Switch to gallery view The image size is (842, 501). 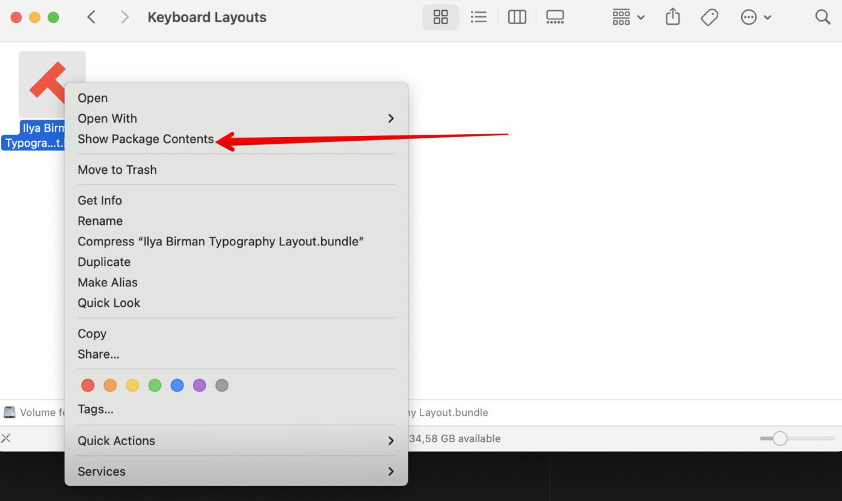(x=555, y=17)
